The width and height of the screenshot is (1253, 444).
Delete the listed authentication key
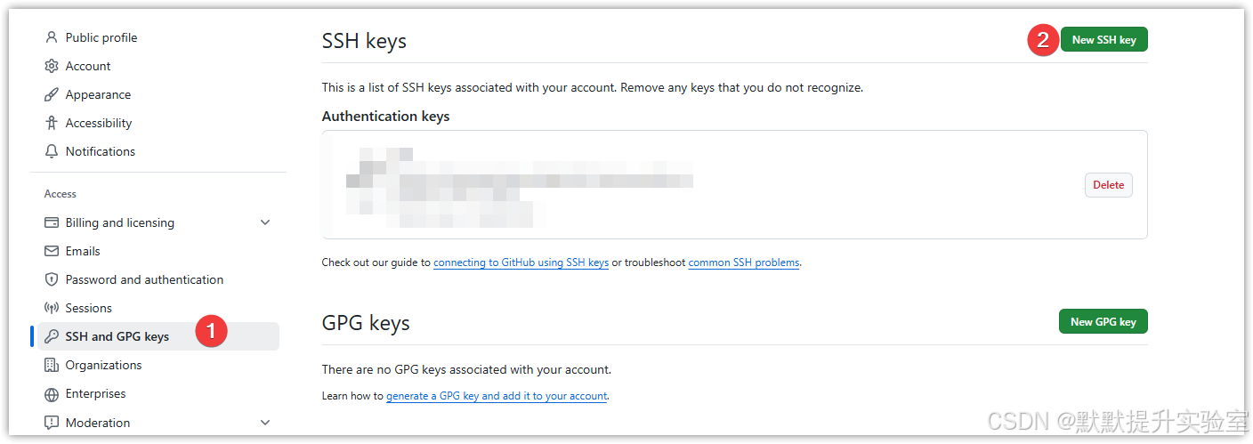(x=1109, y=185)
